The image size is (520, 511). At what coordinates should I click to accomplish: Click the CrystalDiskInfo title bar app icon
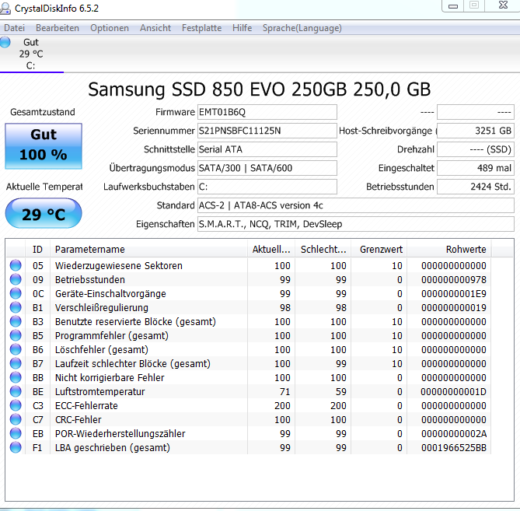pyautogui.click(x=5, y=9)
